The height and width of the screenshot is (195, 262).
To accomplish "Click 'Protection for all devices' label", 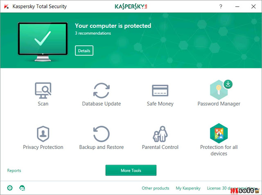I will click(x=219, y=150).
